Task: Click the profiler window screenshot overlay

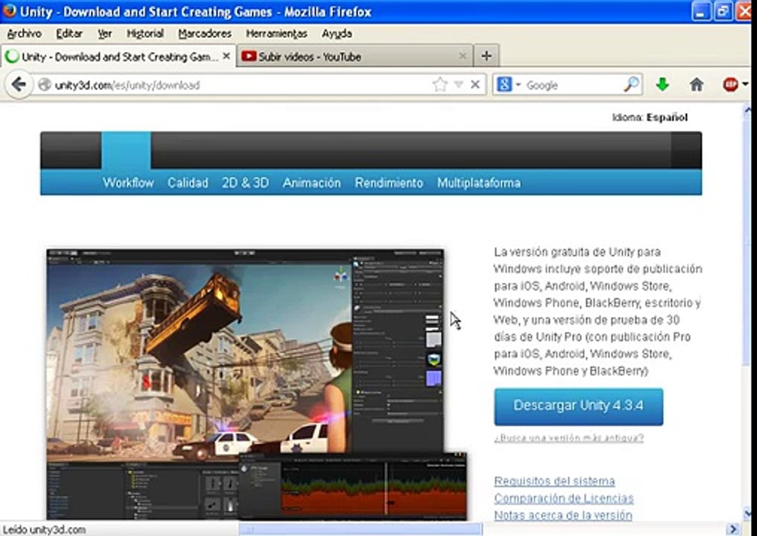Action: (x=353, y=485)
